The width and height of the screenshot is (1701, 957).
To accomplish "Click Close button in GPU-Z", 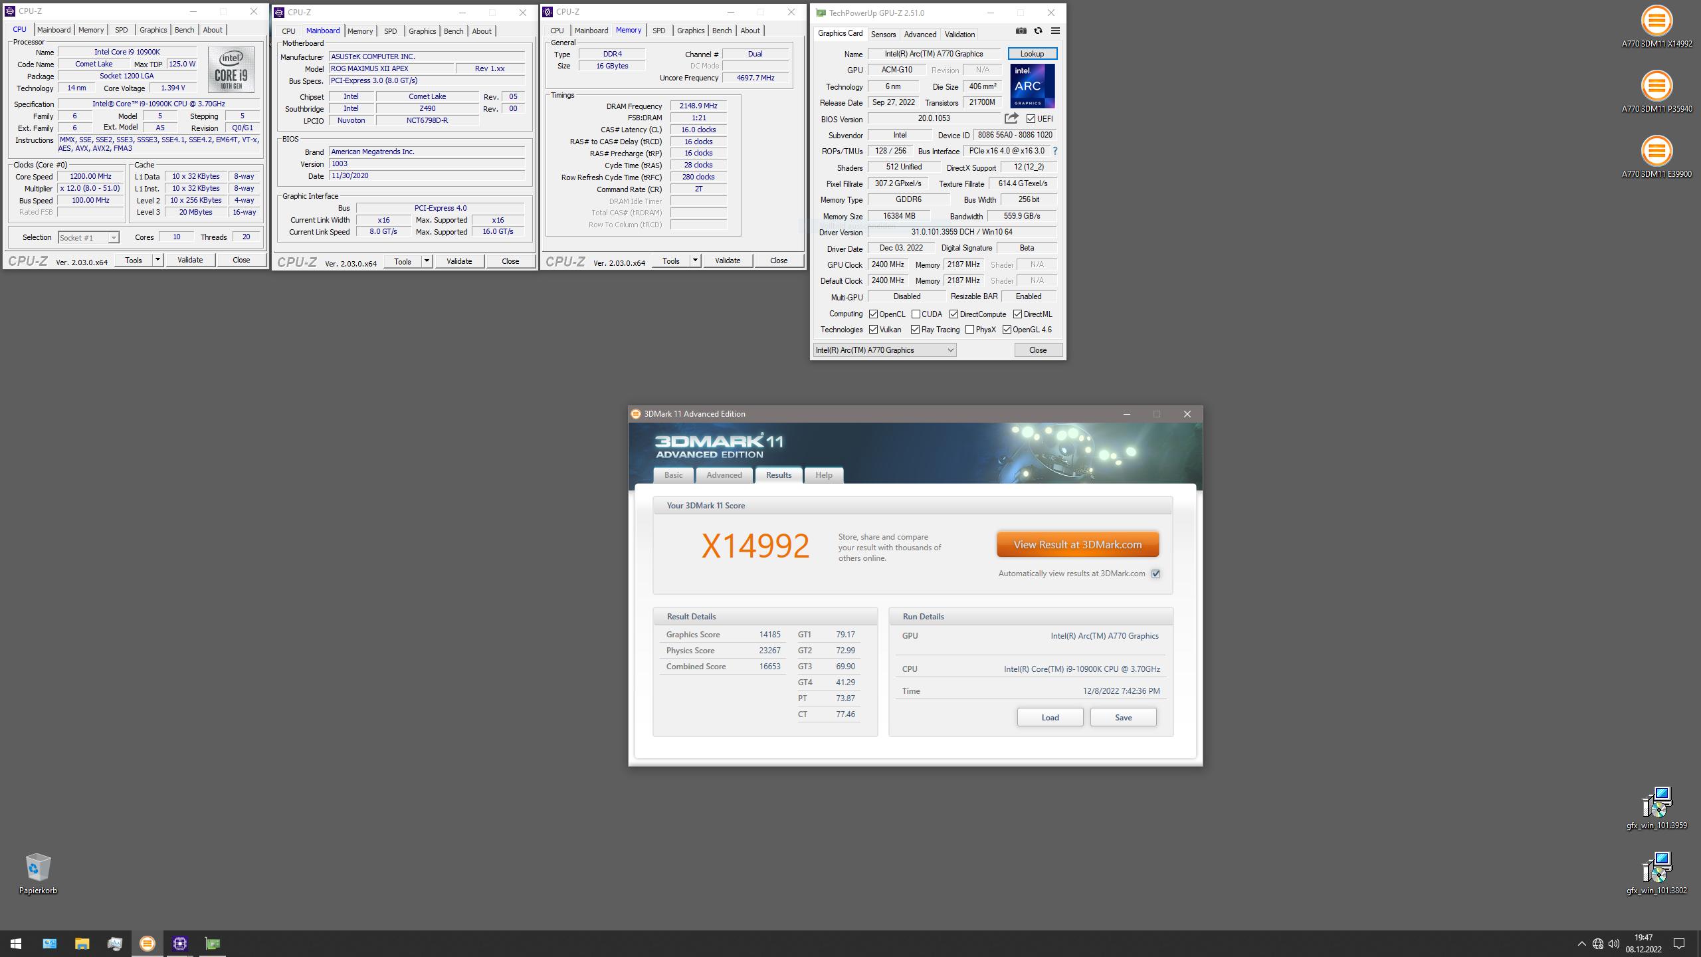I will click(1038, 350).
